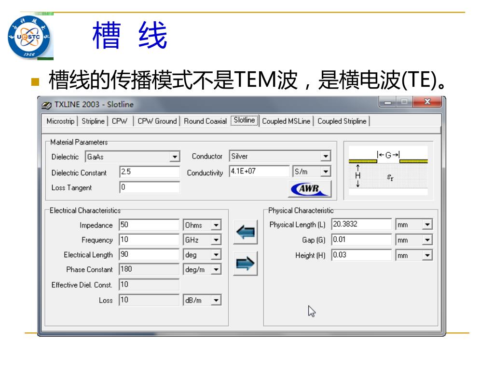Image resolution: width=494 pixels, height=370 pixels.
Task: Open the Impedance Ohms unit dropdown
Action: tap(216, 225)
